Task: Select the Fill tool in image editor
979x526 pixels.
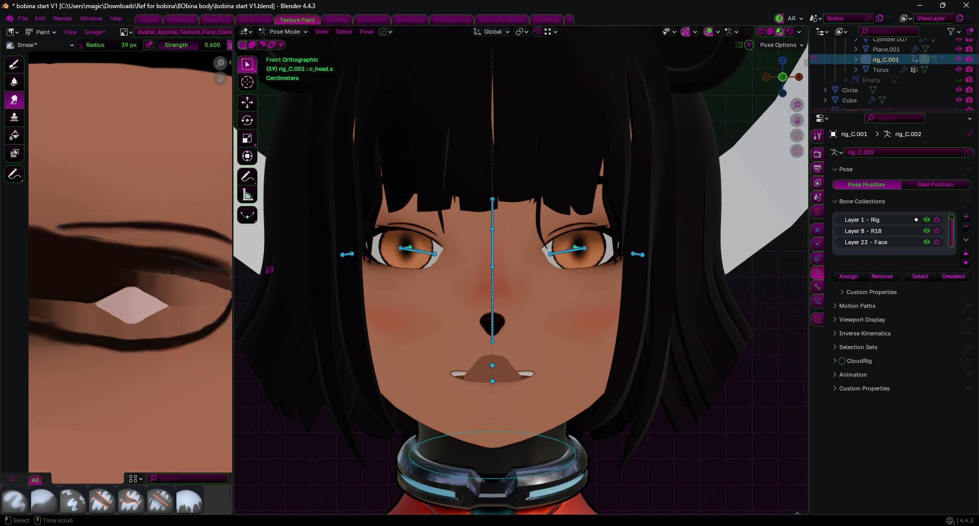Action: [x=14, y=135]
